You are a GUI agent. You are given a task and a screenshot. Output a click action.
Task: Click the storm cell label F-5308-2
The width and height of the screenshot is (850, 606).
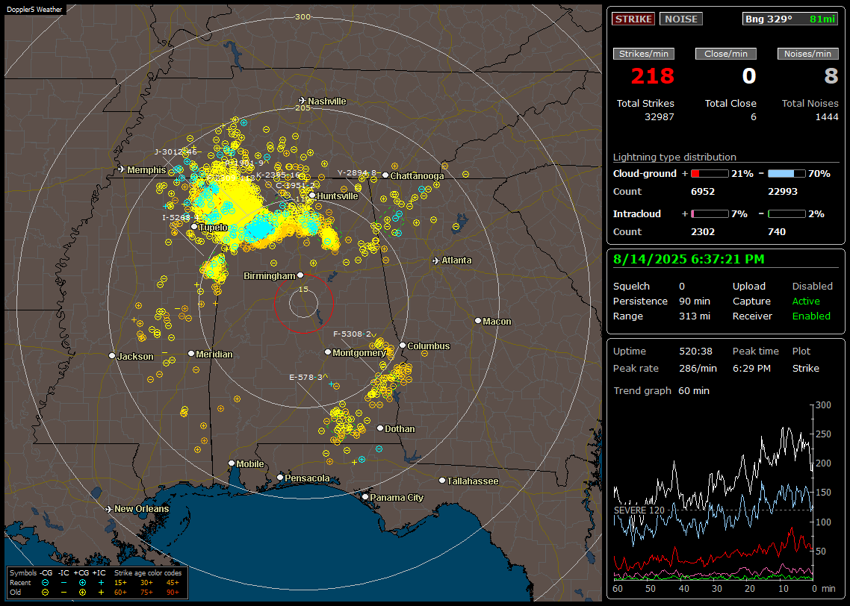tap(352, 334)
